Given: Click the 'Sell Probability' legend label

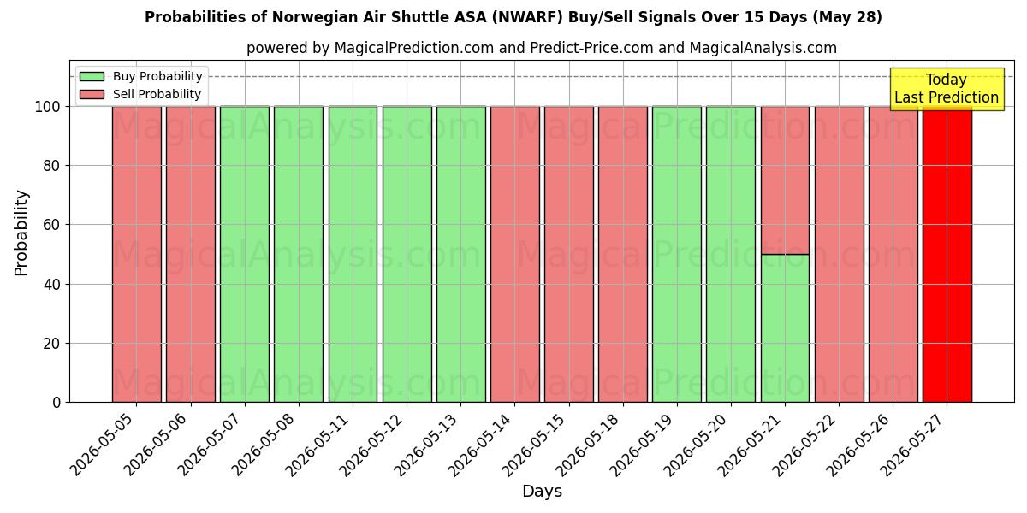Looking at the screenshot, I should 157,94.
